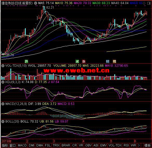Switch to the TRIX indicator tab
Viewport: 152px width, 148px height.
(56, 145)
